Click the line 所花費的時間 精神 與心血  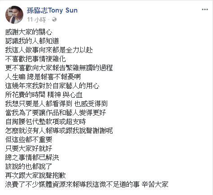(44, 95)
